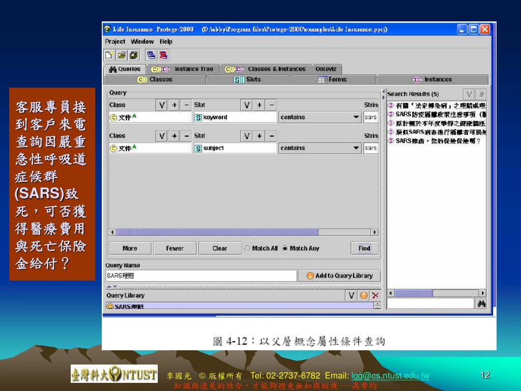The image size is (521, 391).
Task: Switch to the Classes & Instances tab
Action: click(x=265, y=69)
